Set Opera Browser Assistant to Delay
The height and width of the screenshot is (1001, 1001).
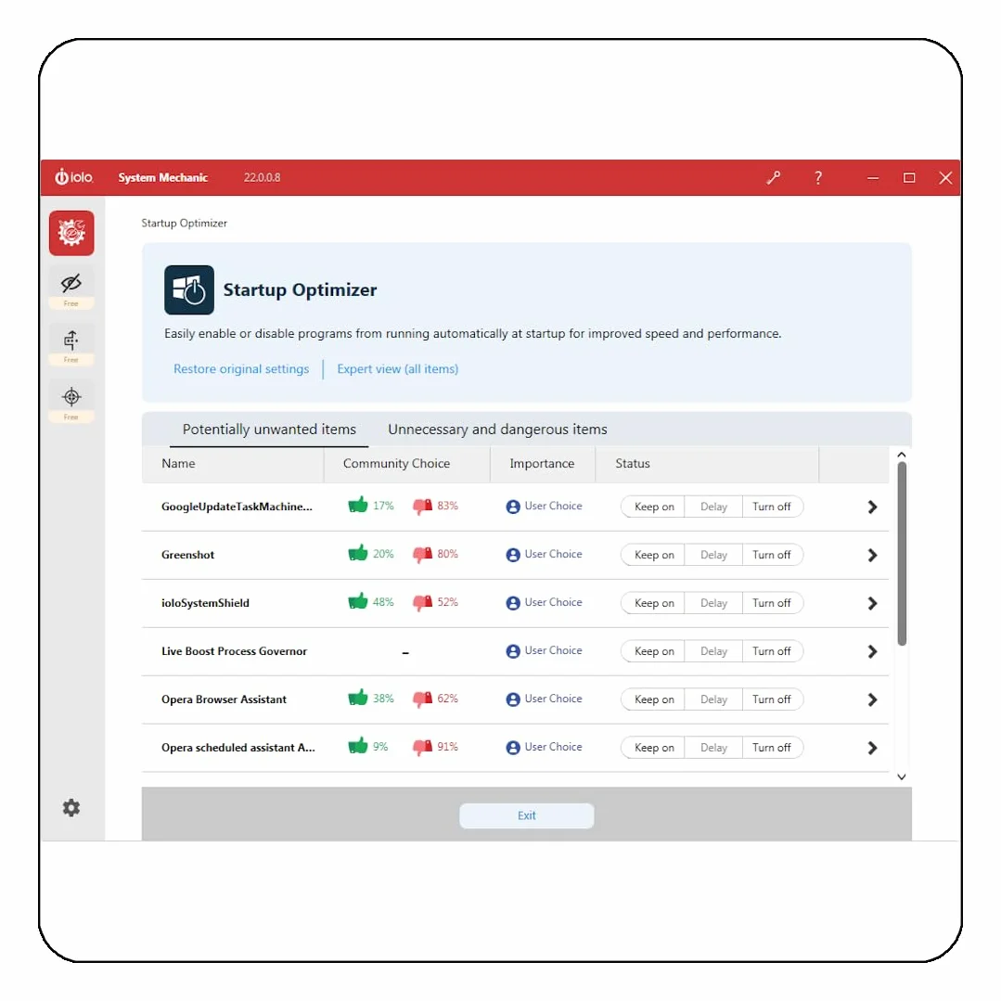point(713,699)
